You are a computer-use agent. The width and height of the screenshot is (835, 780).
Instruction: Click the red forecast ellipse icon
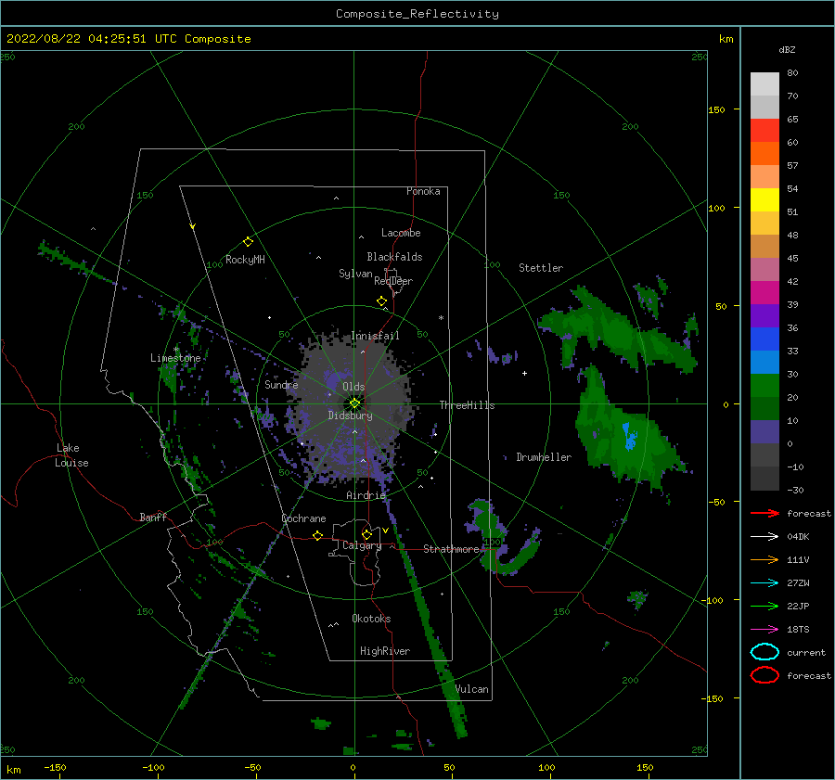[x=764, y=675]
